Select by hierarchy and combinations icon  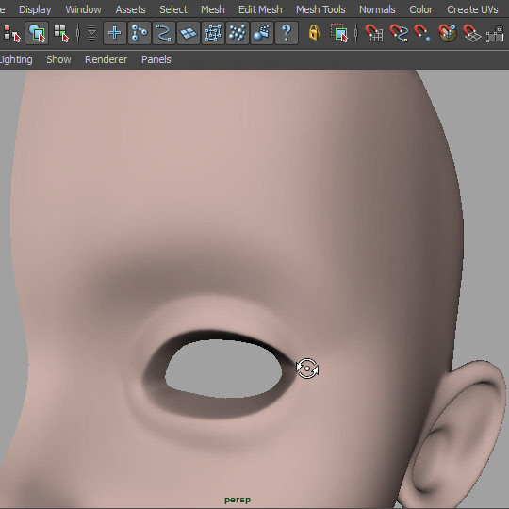pos(11,33)
